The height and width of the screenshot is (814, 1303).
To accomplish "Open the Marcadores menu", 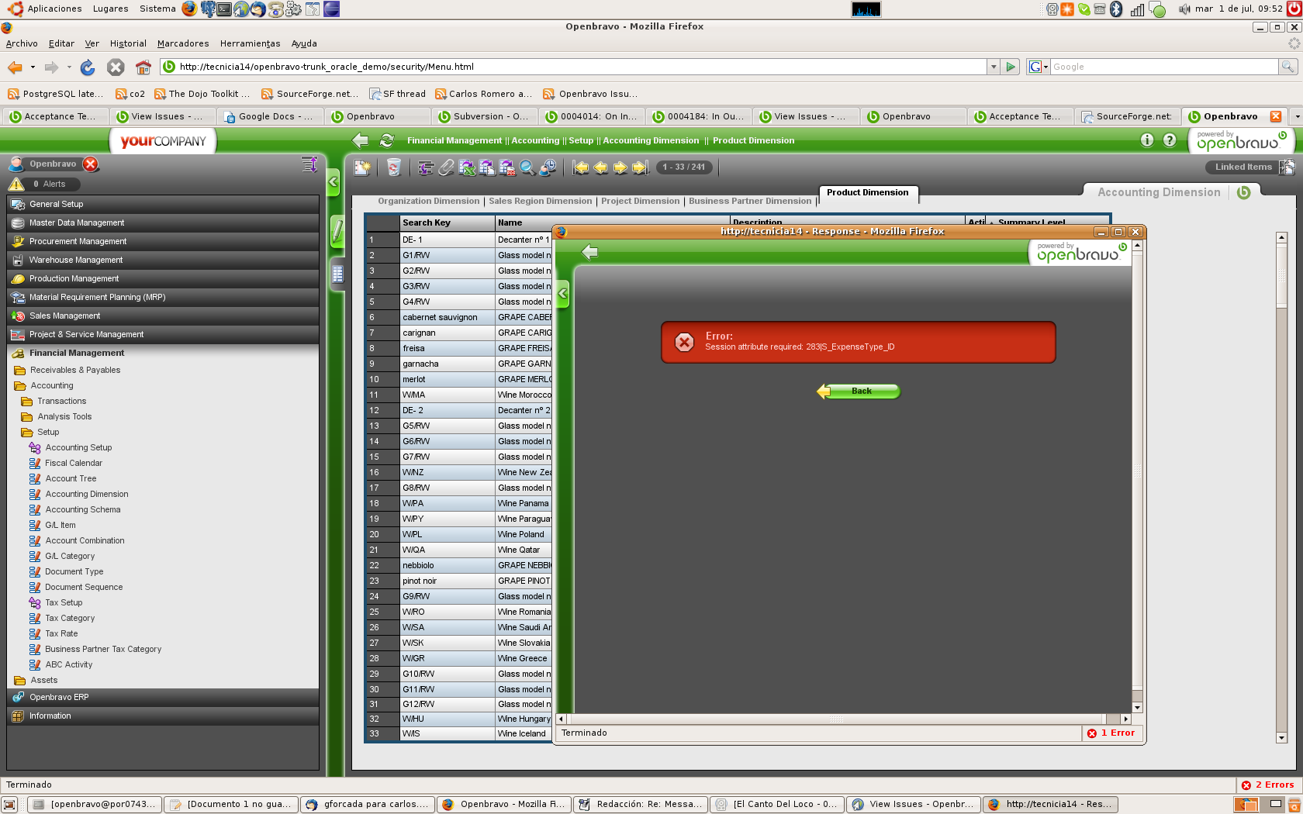I will tap(182, 43).
